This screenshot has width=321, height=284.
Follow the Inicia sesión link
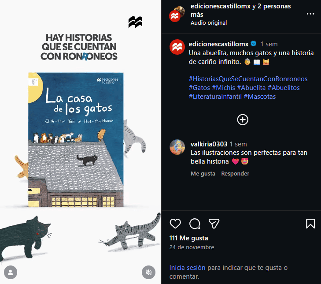coord(187,268)
